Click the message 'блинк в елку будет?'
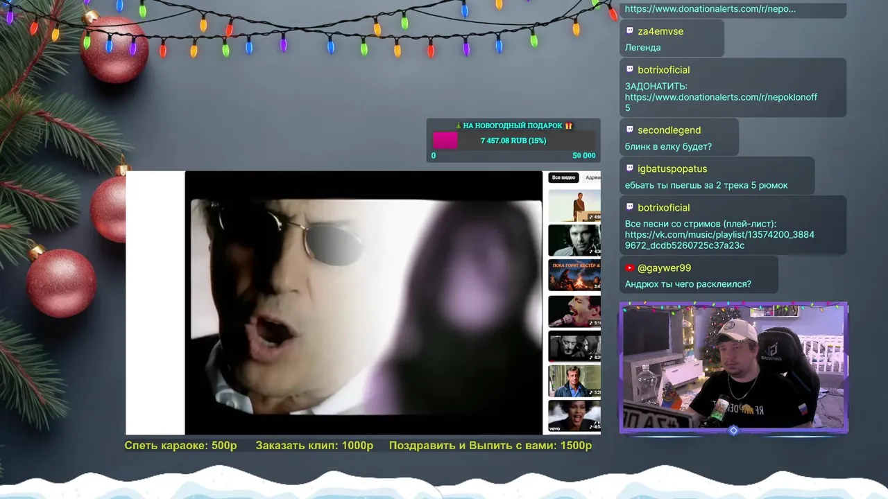 (x=668, y=147)
